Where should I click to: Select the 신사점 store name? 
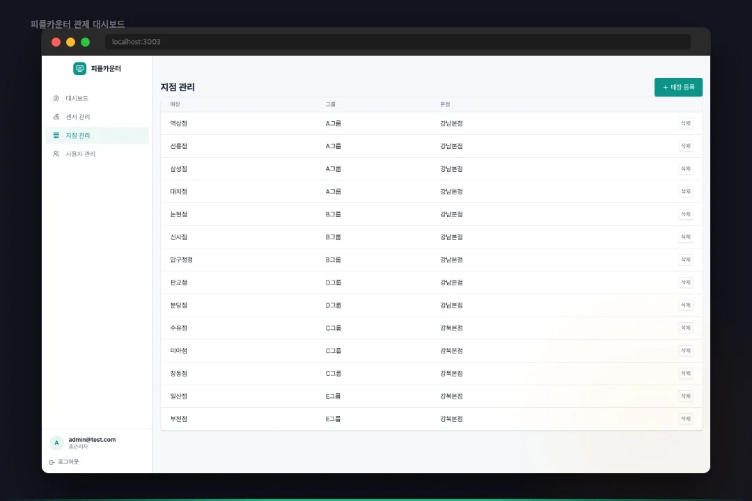(x=178, y=237)
